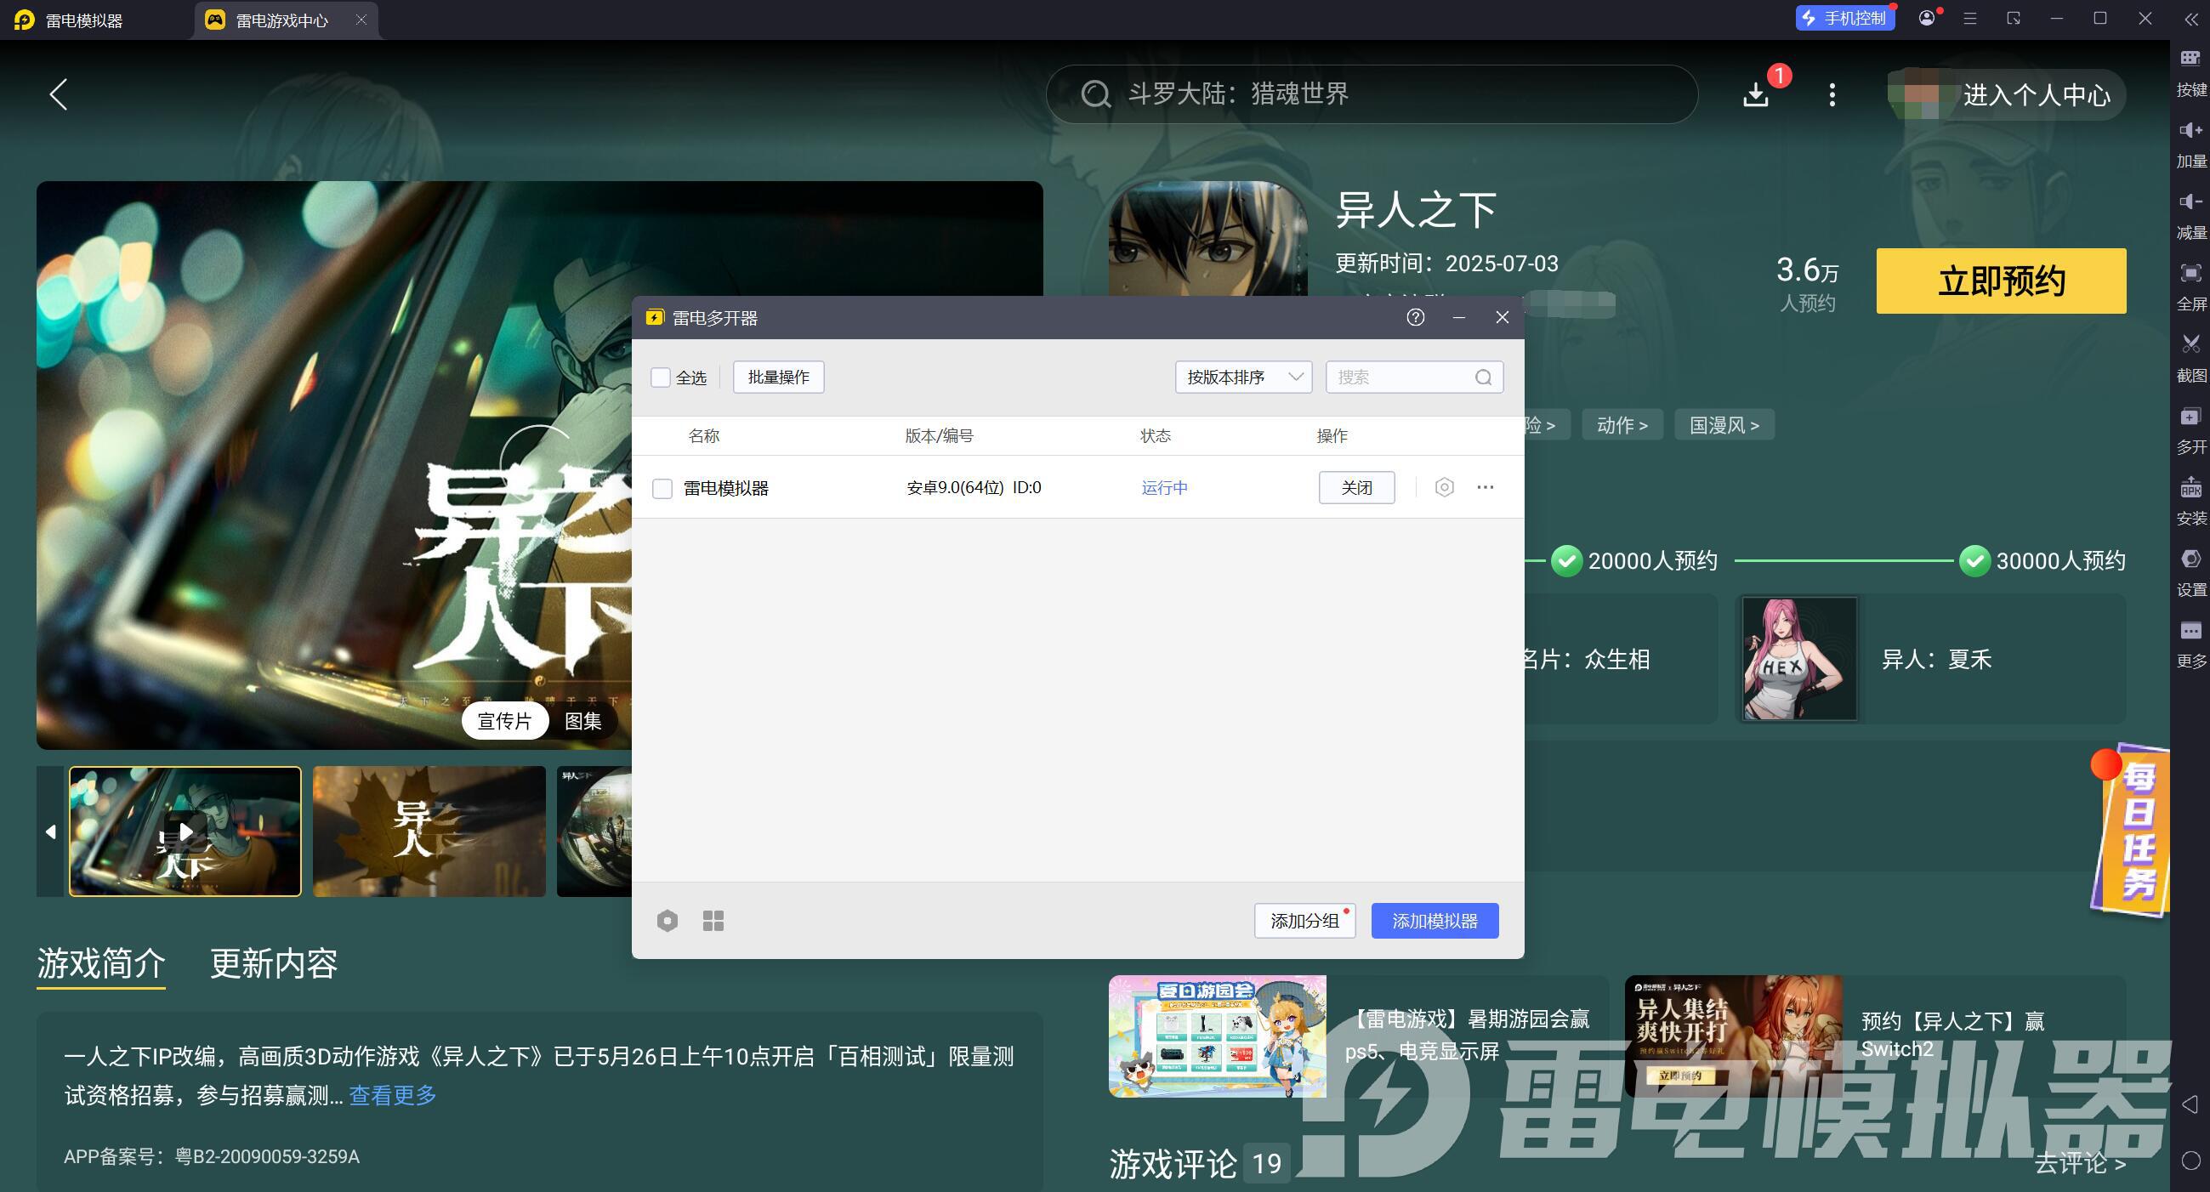Check the 全选 select-all checkbox
This screenshot has width=2210, height=1192.
pos(661,377)
